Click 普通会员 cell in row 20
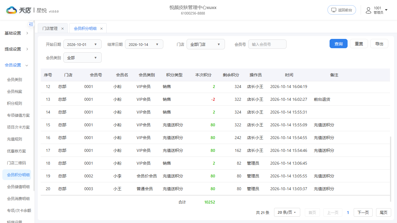 pos(145,189)
